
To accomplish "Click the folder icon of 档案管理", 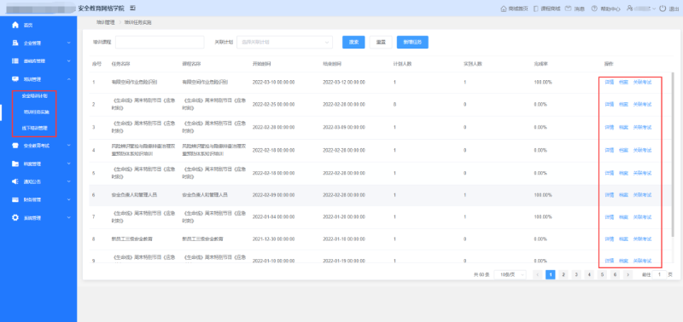I will pos(15,164).
